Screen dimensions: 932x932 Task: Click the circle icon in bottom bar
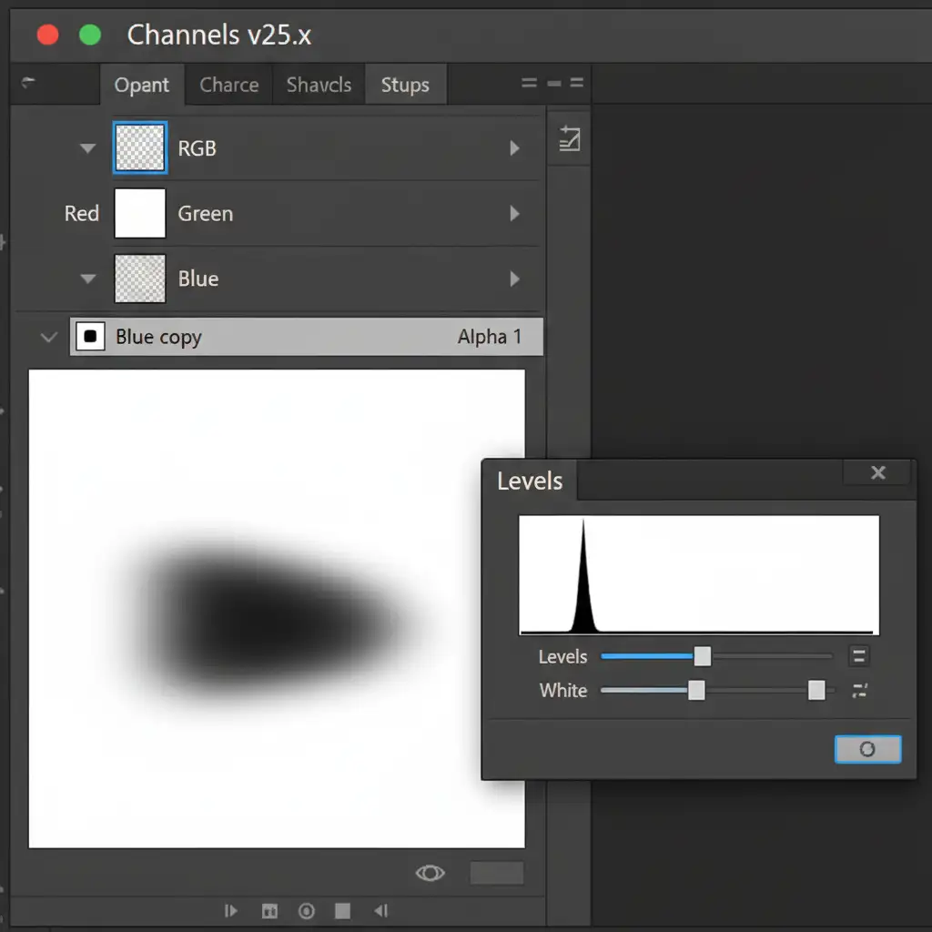307,910
